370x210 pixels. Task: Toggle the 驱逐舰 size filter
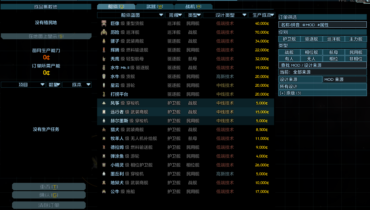(x=311, y=39)
